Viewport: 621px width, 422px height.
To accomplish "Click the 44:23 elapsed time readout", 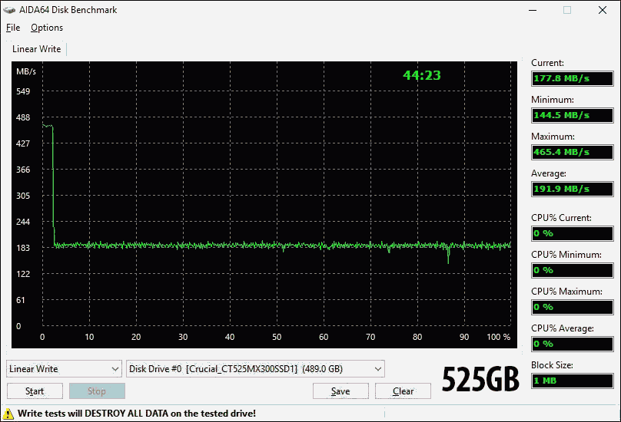I will tap(422, 75).
